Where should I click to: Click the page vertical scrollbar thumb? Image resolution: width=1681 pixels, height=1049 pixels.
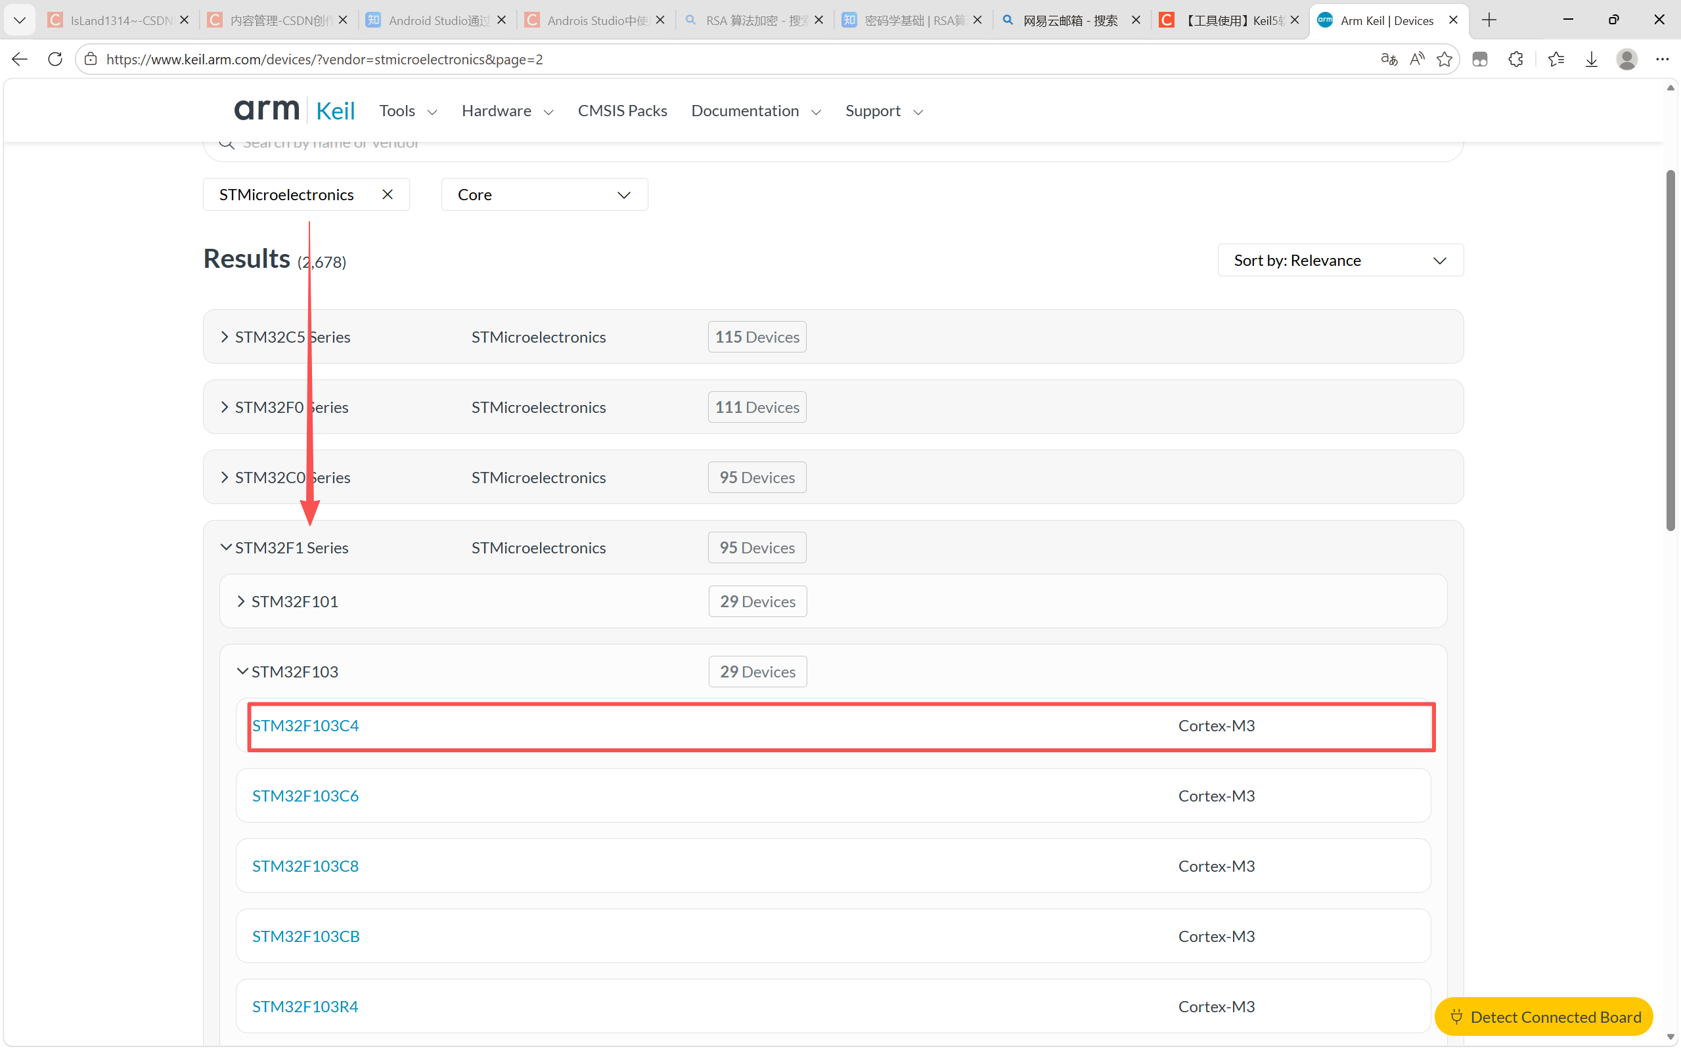1670,351
